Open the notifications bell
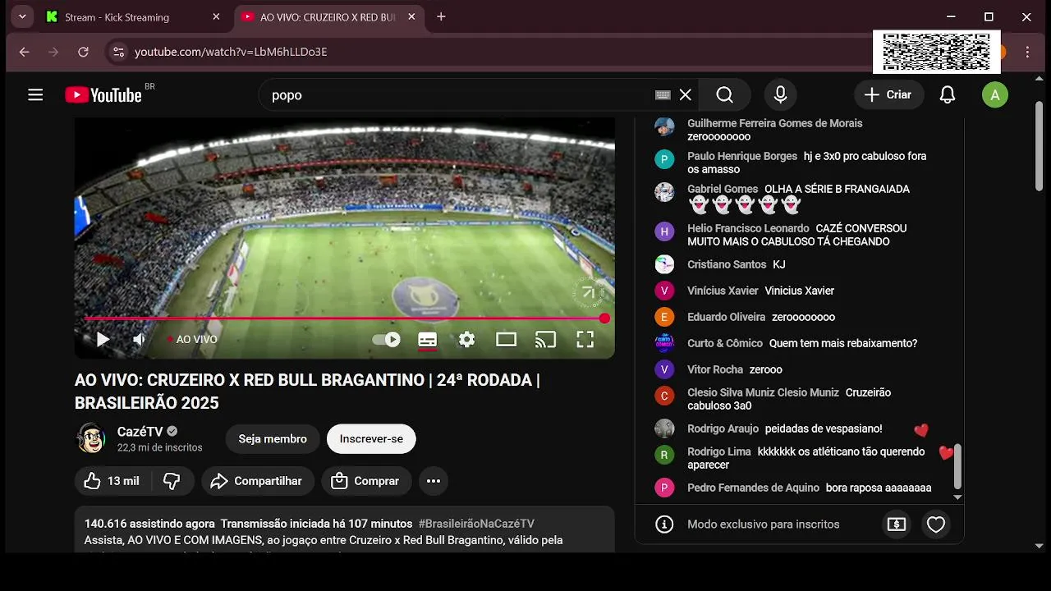 pos(948,95)
